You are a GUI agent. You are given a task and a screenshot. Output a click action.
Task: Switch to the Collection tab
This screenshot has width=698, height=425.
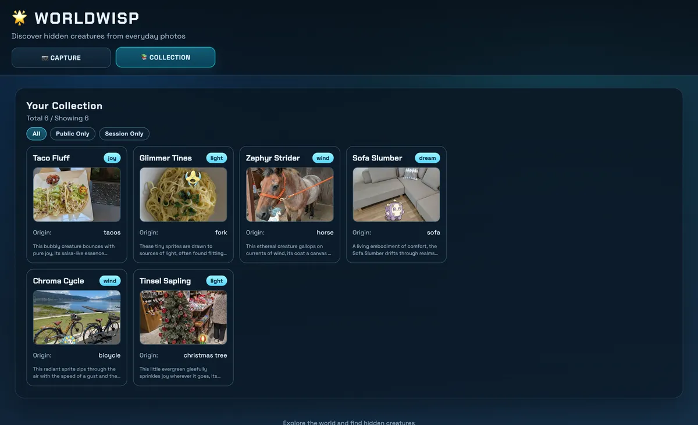click(165, 58)
